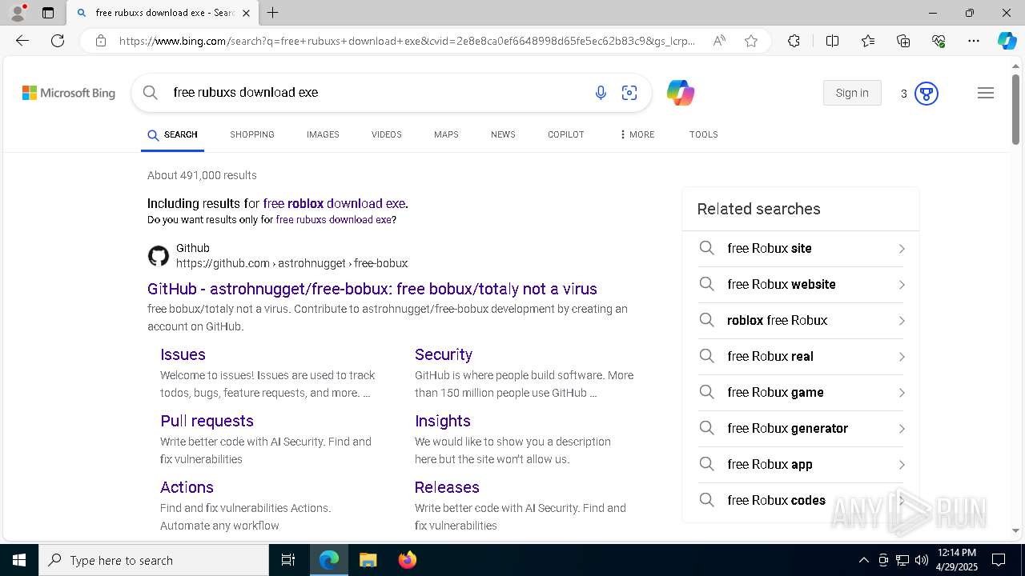Open File Explorer from the taskbar
Viewport: 1025px width, 576px height.
tap(368, 560)
